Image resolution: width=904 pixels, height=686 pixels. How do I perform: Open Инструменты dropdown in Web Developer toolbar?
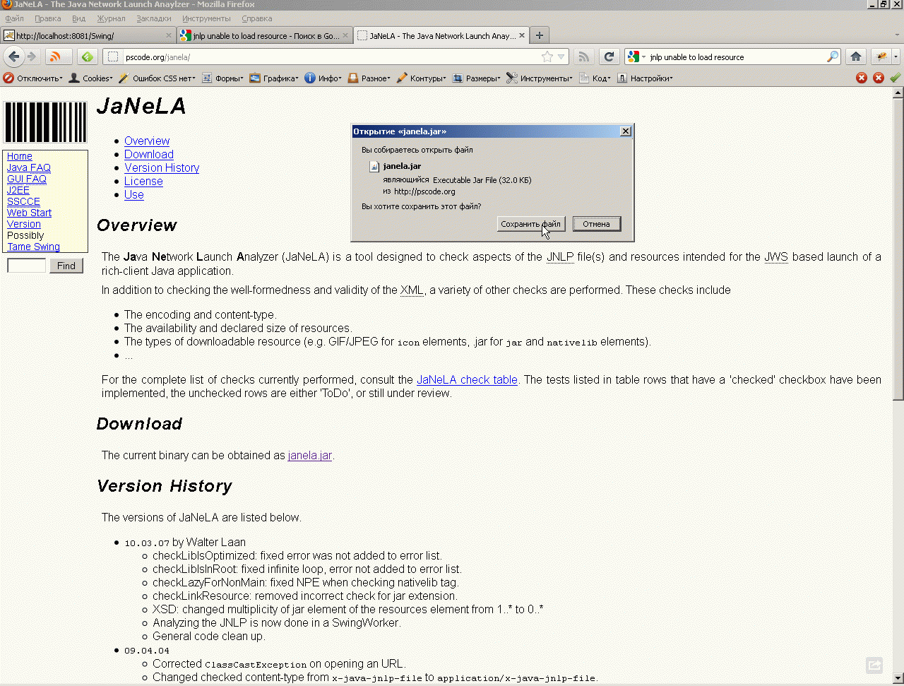pyautogui.click(x=540, y=78)
